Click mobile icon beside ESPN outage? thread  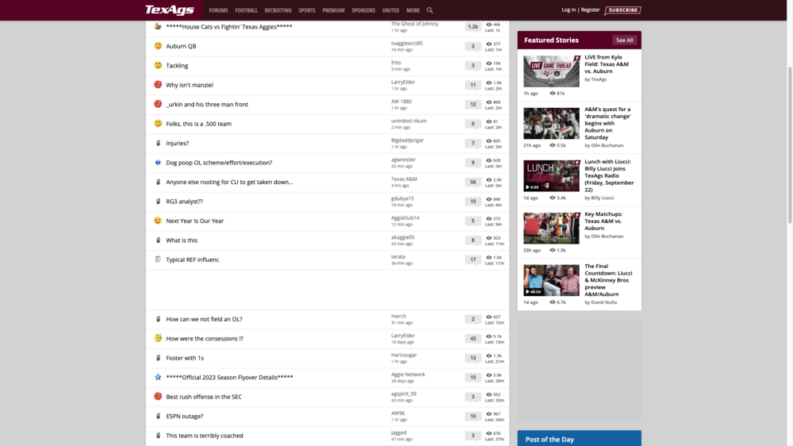158,416
